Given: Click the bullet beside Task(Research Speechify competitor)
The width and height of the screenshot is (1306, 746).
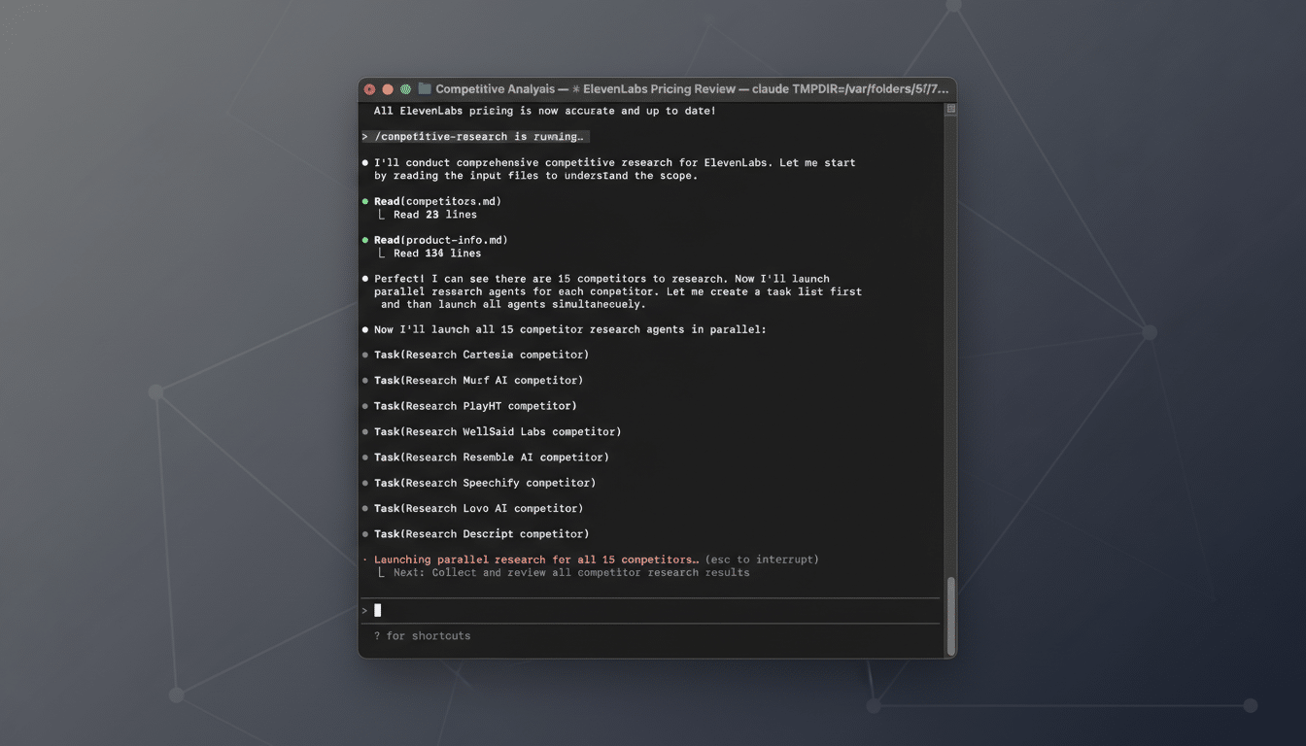Looking at the screenshot, I should [x=366, y=483].
